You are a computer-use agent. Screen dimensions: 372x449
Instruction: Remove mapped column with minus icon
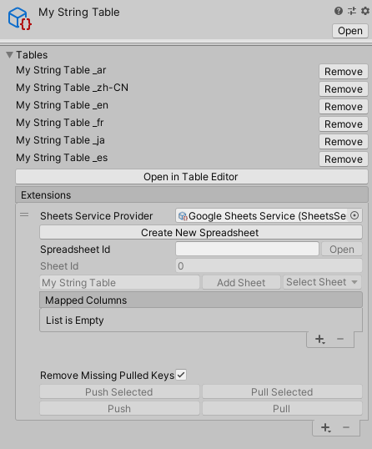pos(340,339)
